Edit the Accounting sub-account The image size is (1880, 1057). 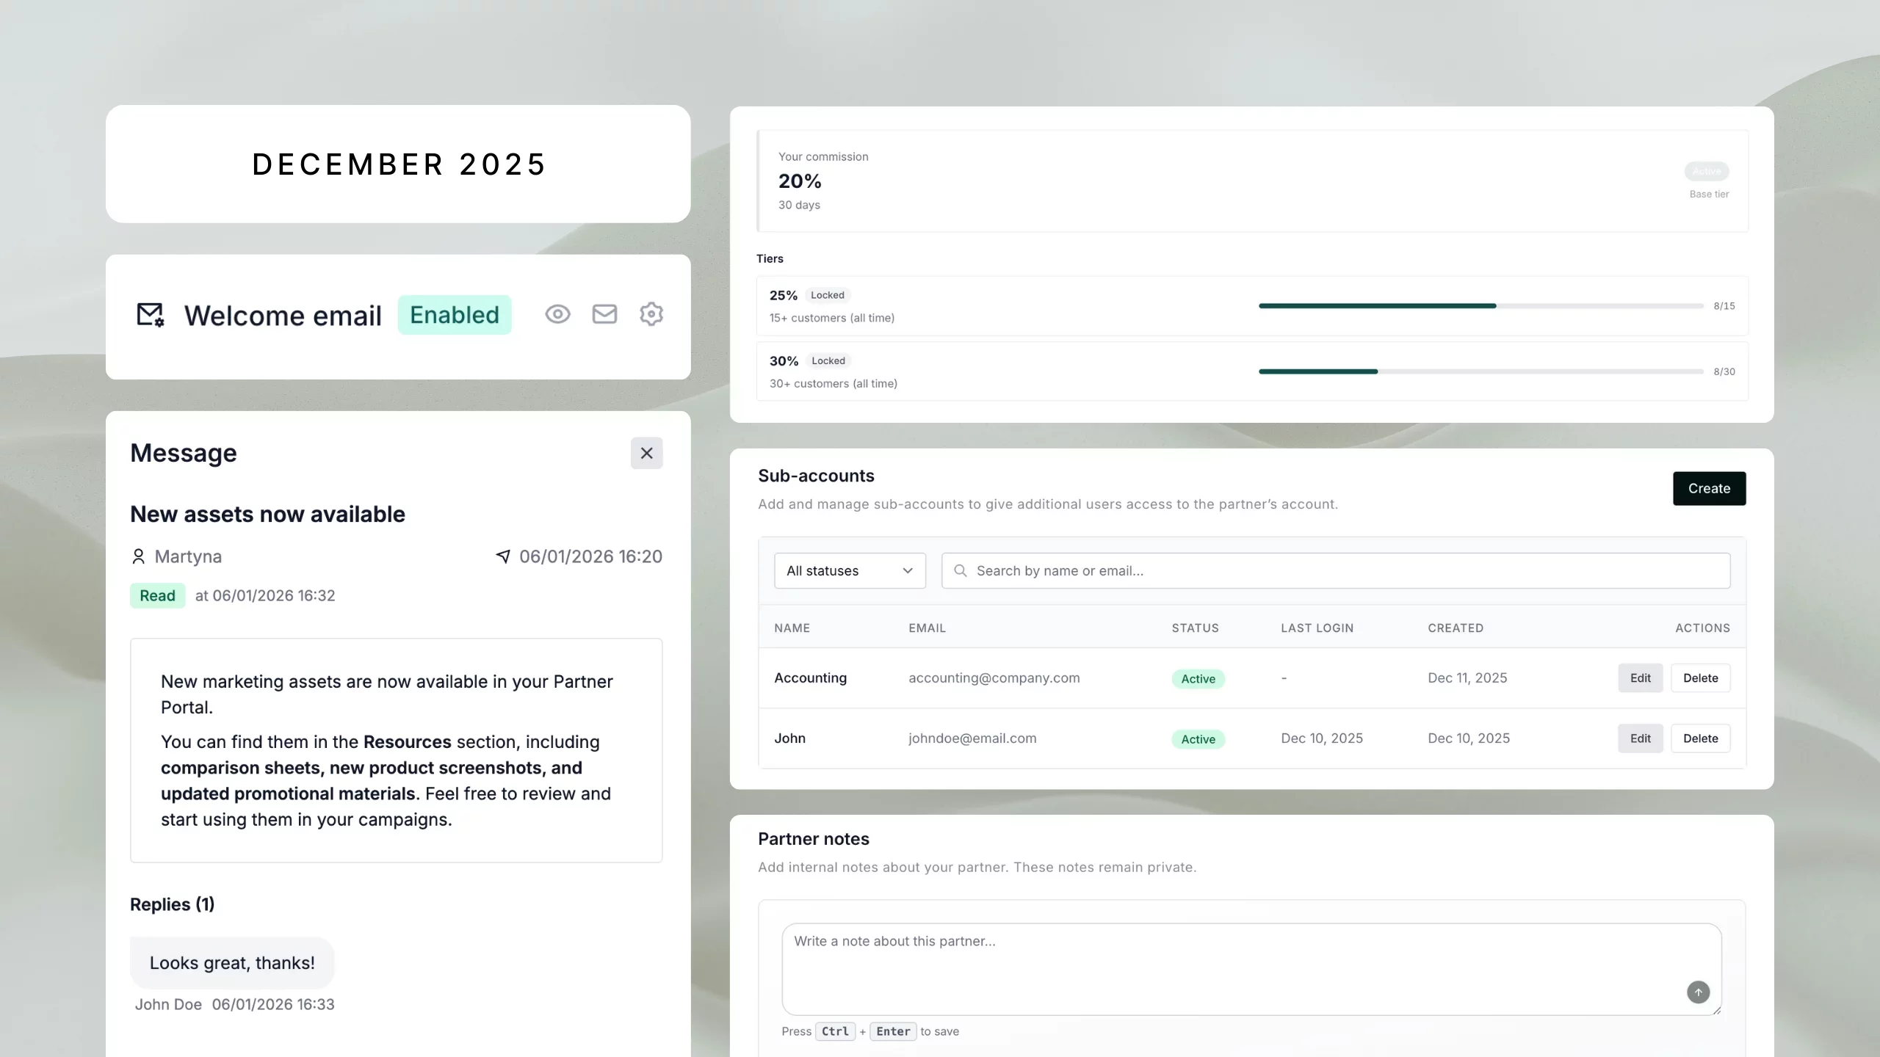click(1640, 678)
